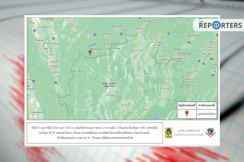Click the red earthquake epicenter pin on the map
The height and width of the screenshot is (162, 244).
click(x=90, y=52)
